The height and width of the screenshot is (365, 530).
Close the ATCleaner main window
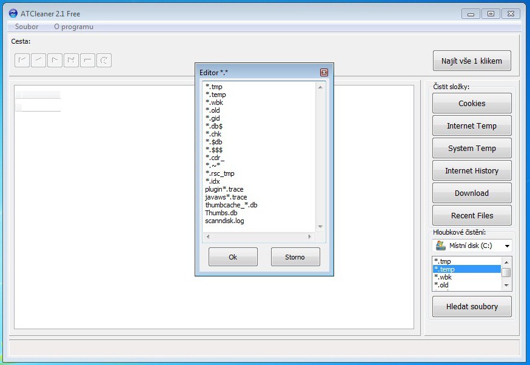coord(511,14)
